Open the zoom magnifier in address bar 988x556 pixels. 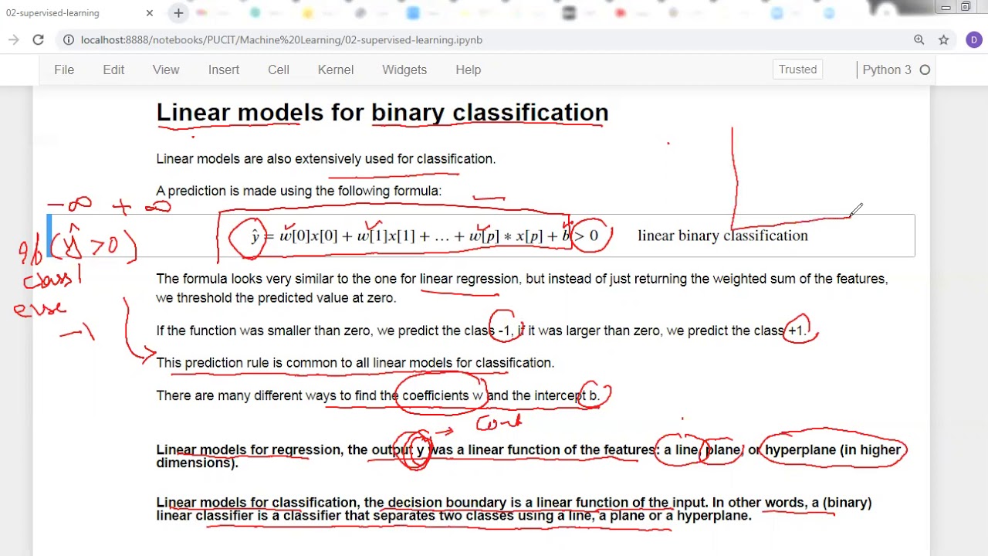pyautogui.click(x=919, y=40)
